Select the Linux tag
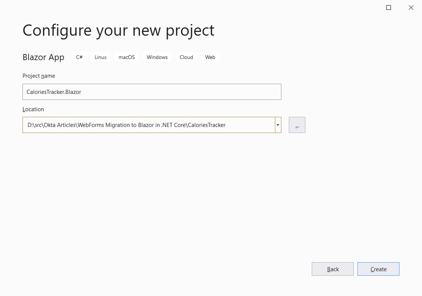 point(101,57)
